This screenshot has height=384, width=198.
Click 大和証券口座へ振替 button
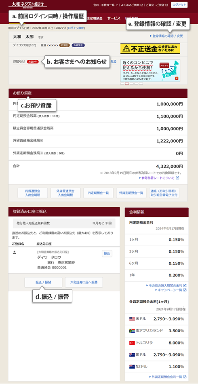[x=84, y=282]
